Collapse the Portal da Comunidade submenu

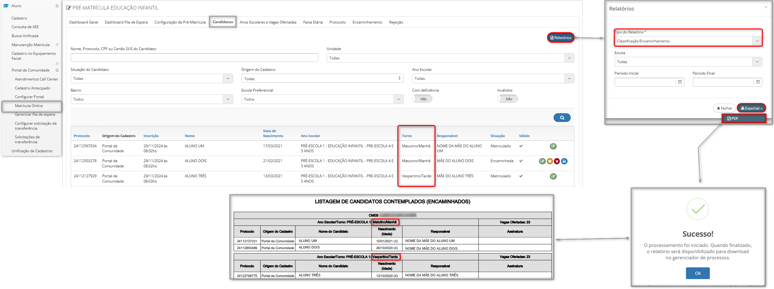57,70
